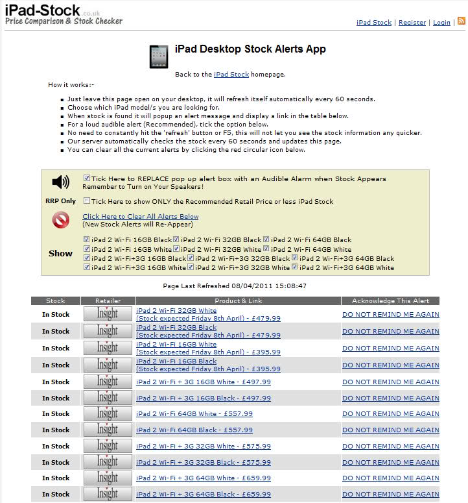This screenshot has height=503, width=468.
Task: Open Insight logo for 3G 32GB Black row
Action: 108,462
